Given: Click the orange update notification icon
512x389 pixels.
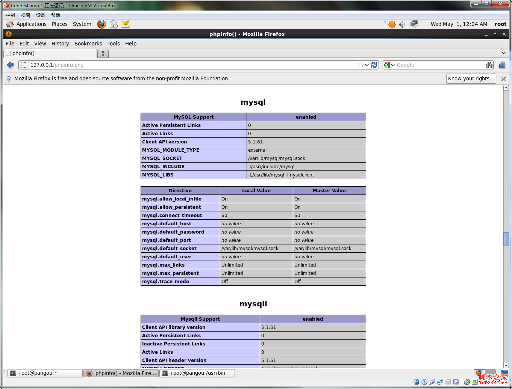Looking at the screenshot, I should (392, 24).
